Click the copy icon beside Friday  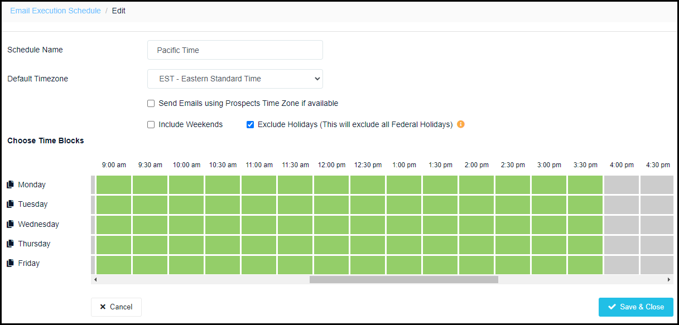coord(10,263)
